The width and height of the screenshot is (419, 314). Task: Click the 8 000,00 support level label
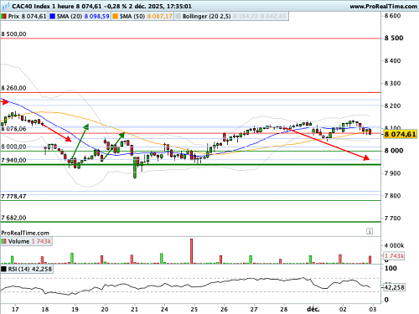click(13, 147)
